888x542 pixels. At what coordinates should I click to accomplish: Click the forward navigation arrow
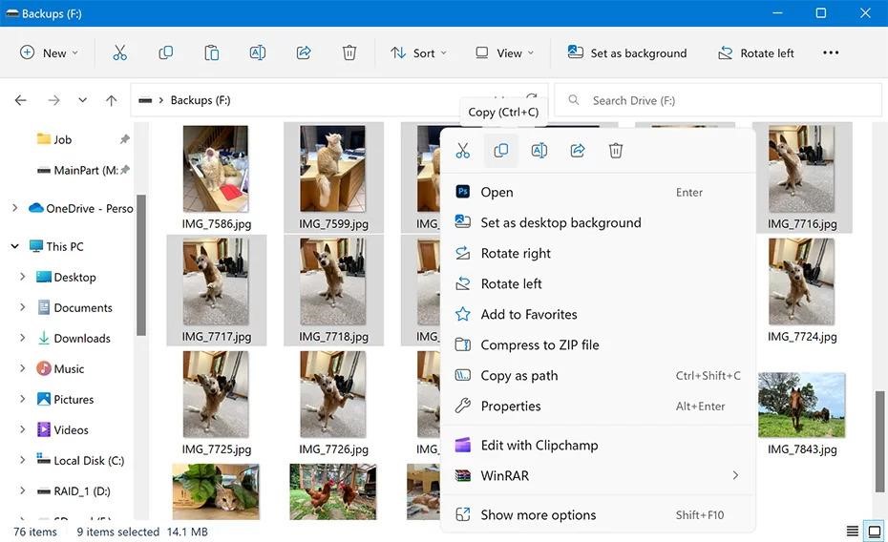53,101
